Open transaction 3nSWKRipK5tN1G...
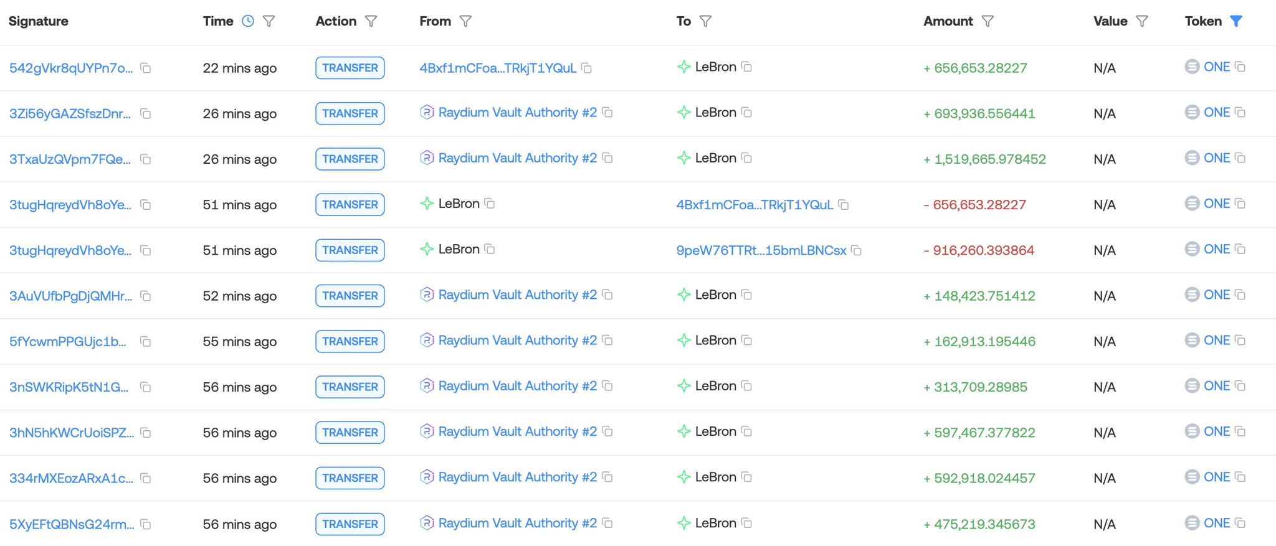 point(69,387)
